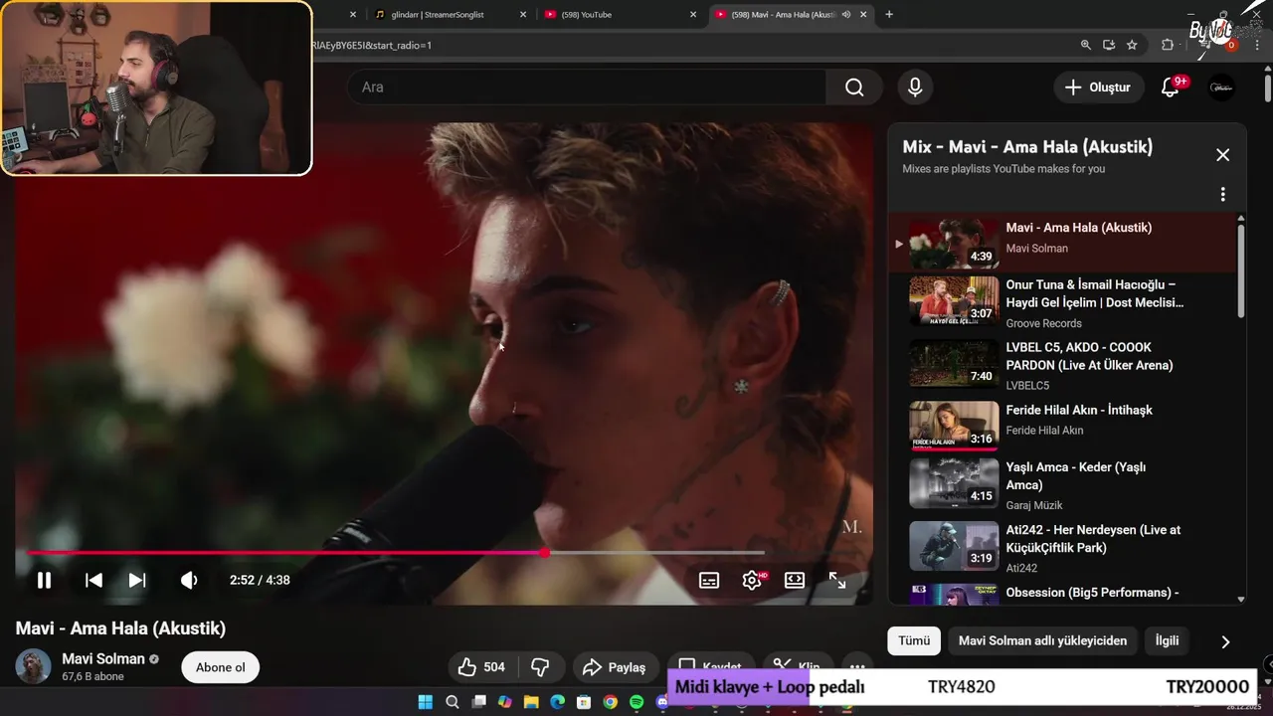Switch to Chrome on the taskbar
Image resolution: width=1273 pixels, height=716 pixels.
click(610, 702)
